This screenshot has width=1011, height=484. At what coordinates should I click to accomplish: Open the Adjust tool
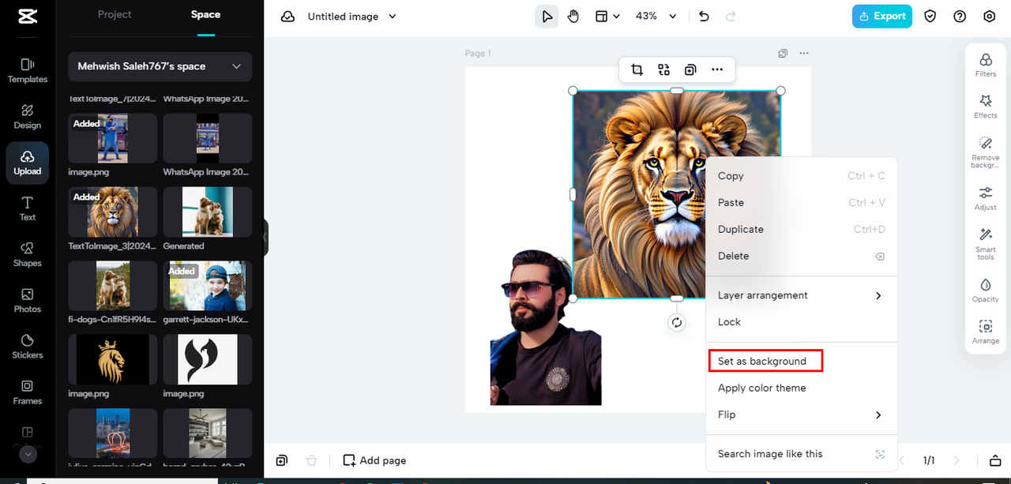click(x=986, y=198)
